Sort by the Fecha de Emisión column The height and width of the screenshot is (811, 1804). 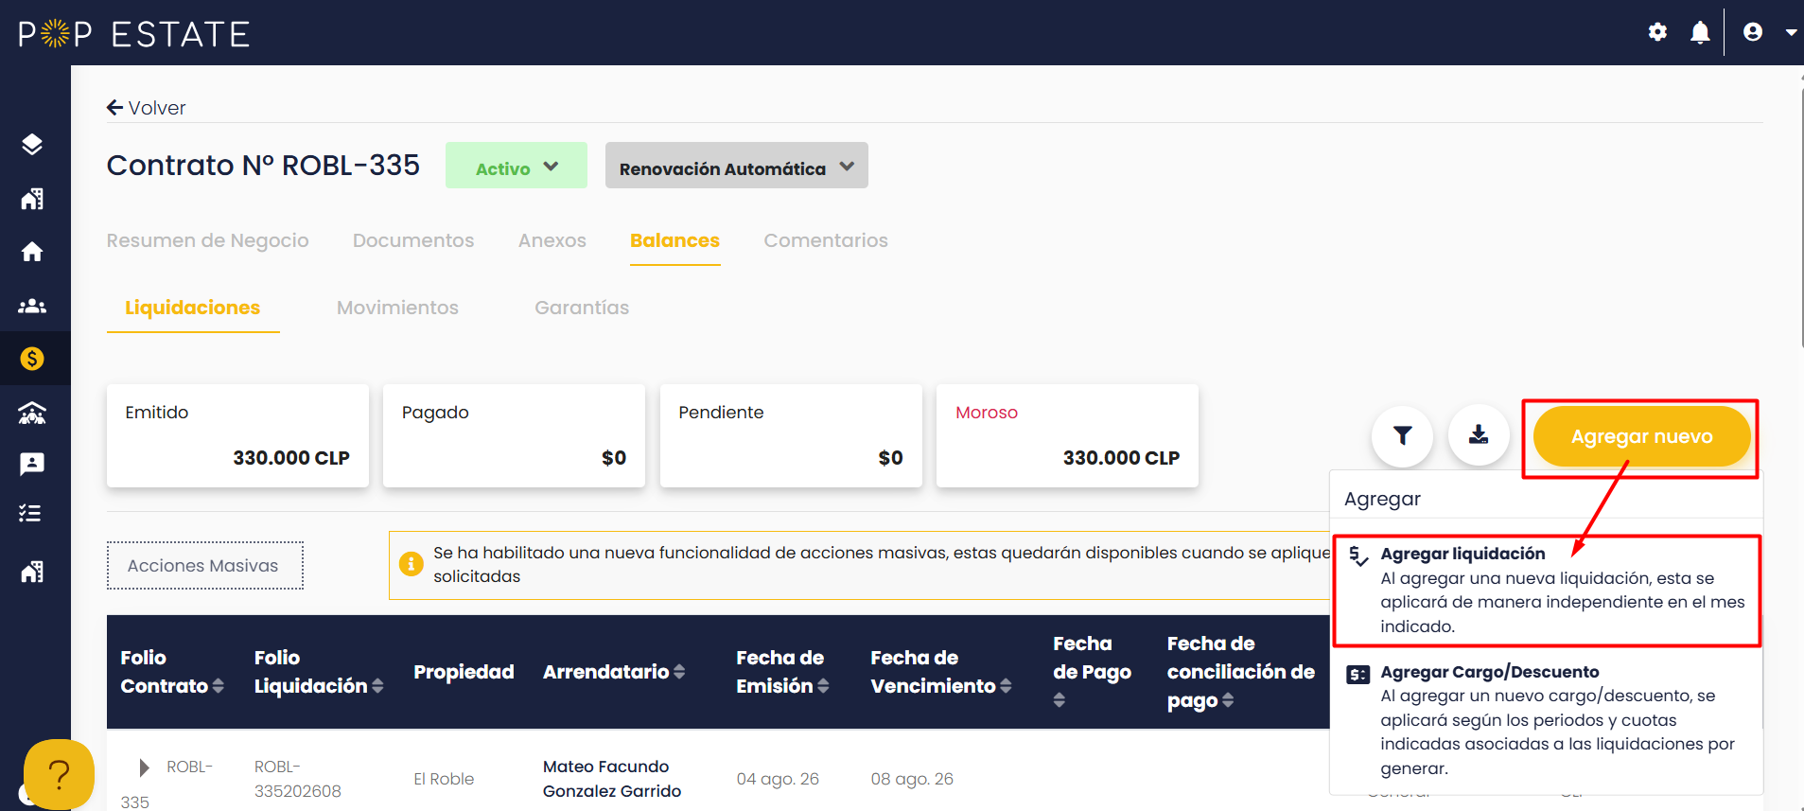pyautogui.click(x=782, y=672)
